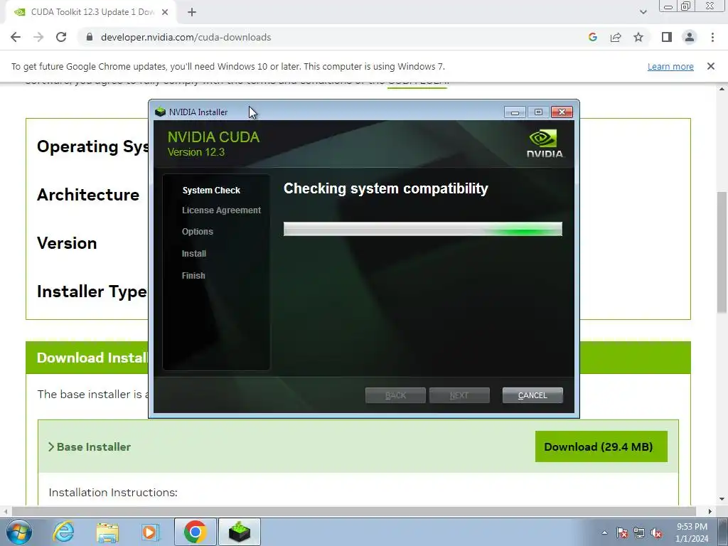Click the NEXT button in installer
The height and width of the screenshot is (546, 728).
tap(459, 395)
